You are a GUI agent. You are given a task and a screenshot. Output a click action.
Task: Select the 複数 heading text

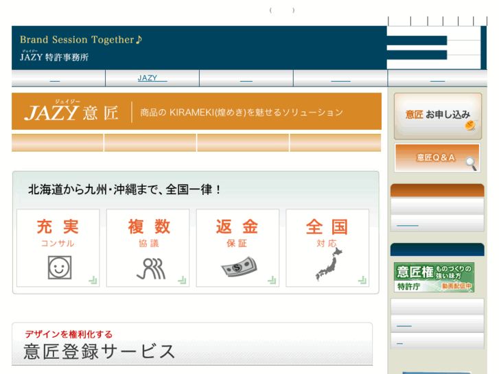[149, 226]
